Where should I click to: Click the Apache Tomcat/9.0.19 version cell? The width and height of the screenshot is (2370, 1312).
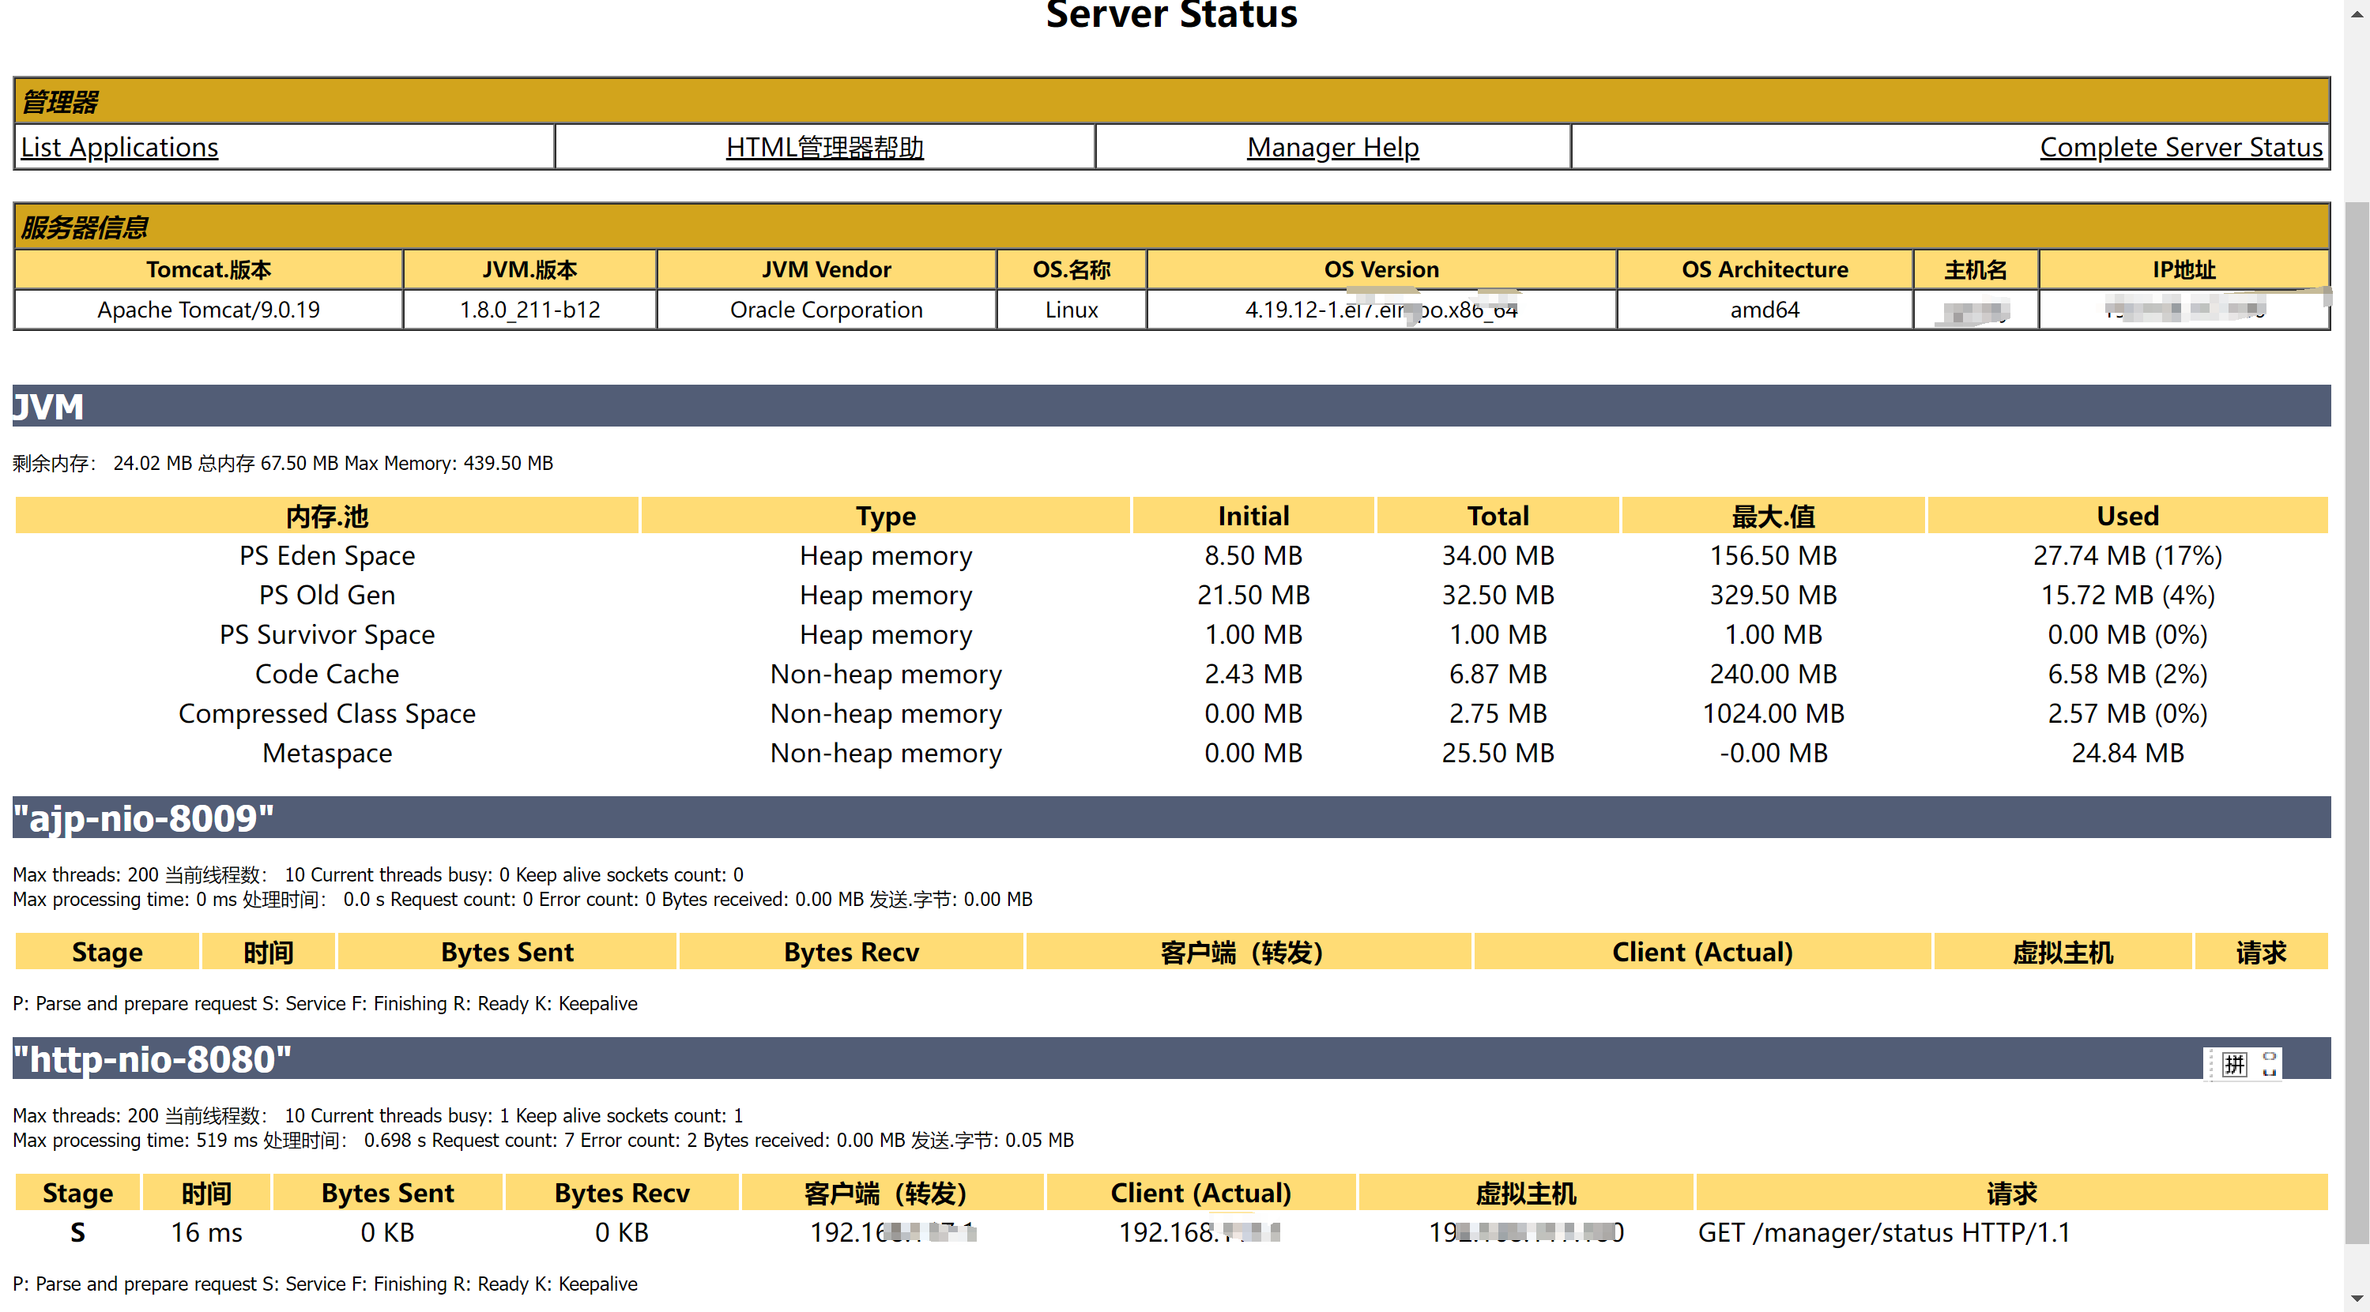(209, 310)
